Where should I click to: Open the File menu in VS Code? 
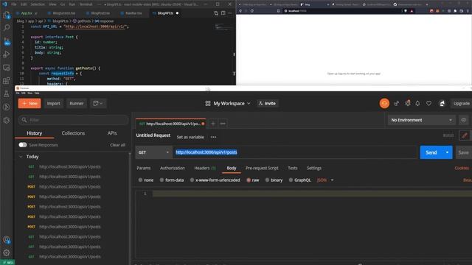coord(14,4)
